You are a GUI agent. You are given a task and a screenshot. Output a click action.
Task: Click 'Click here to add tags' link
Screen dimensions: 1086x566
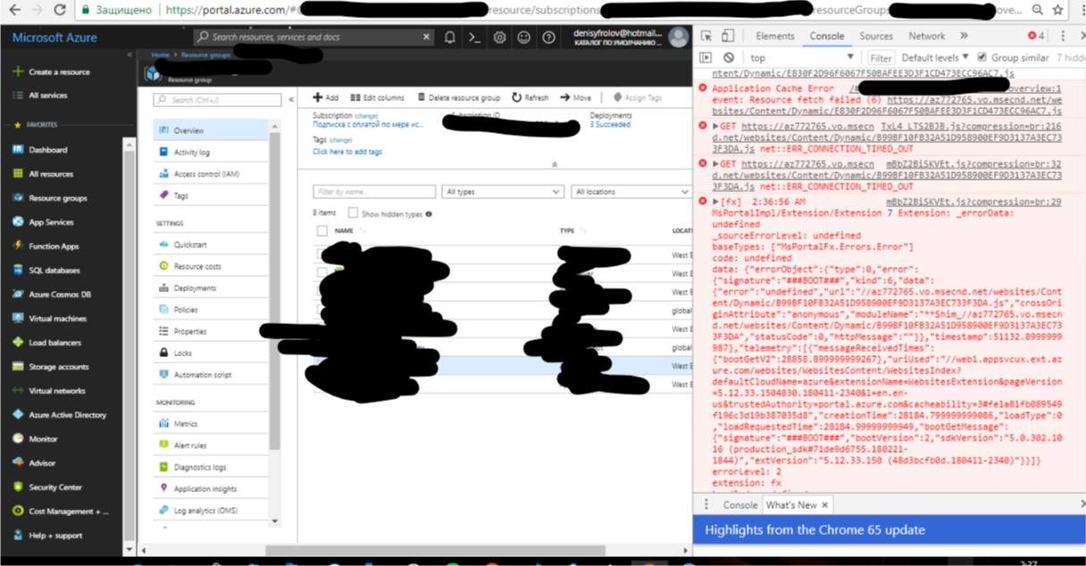pos(347,153)
